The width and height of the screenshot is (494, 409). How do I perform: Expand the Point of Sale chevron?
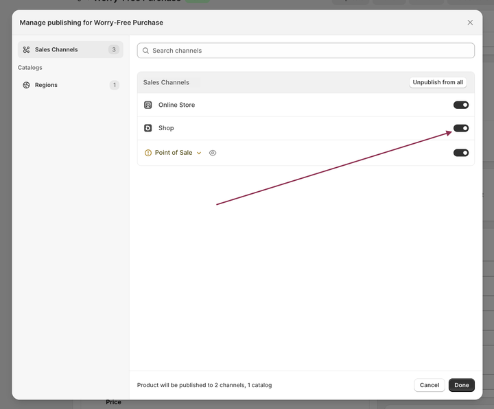click(199, 153)
